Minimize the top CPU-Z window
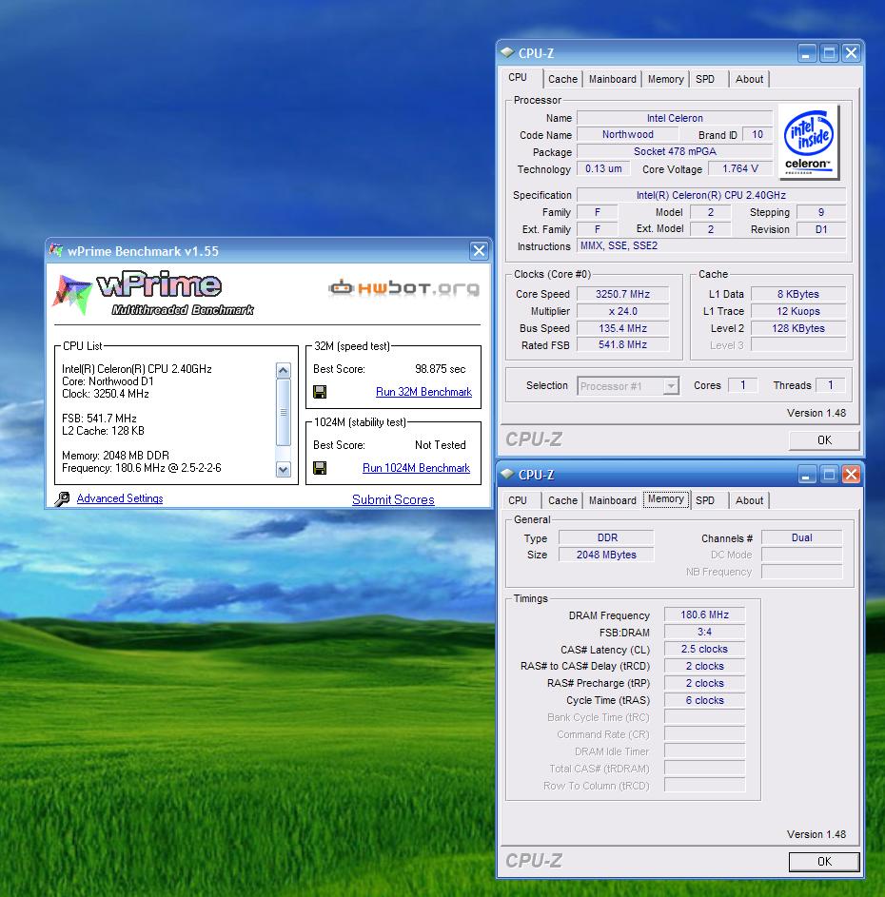885x897 pixels. pyautogui.click(x=806, y=53)
